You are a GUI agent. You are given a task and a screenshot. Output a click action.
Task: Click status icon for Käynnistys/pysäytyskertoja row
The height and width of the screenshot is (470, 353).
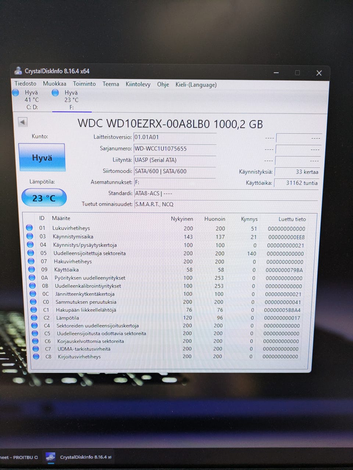pos(30,244)
